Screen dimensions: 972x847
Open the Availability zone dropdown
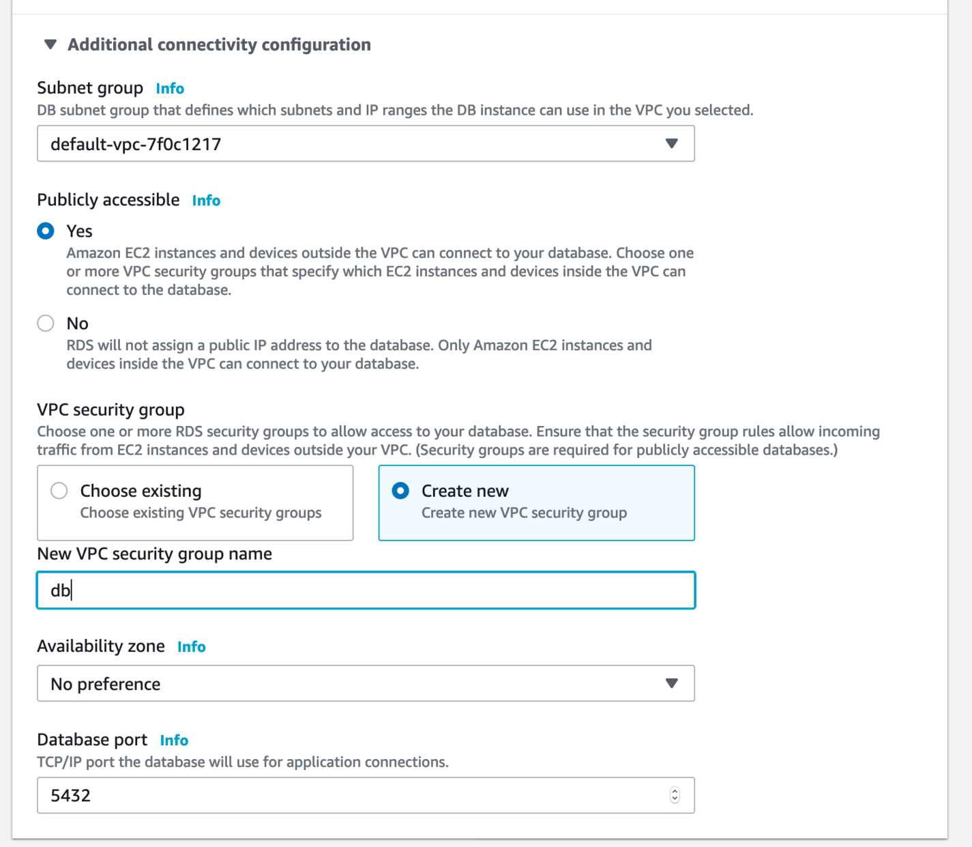[x=365, y=684]
